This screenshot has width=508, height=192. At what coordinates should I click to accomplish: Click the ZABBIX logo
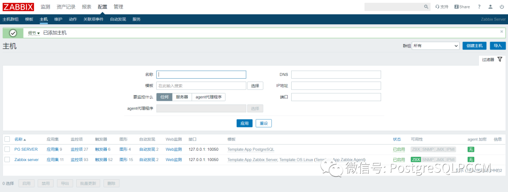click(18, 7)
